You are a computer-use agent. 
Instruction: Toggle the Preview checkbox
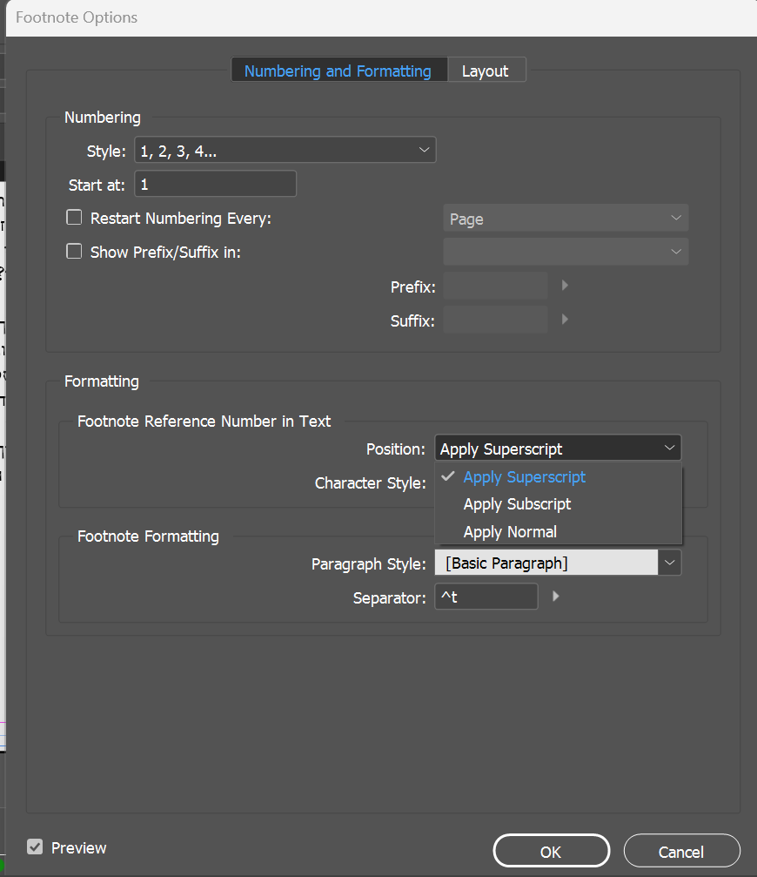point(35,847)
